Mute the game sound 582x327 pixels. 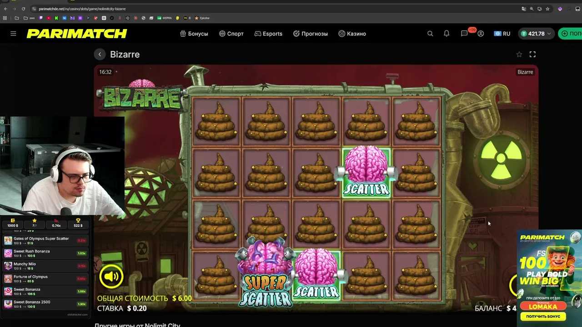[111, 276]
